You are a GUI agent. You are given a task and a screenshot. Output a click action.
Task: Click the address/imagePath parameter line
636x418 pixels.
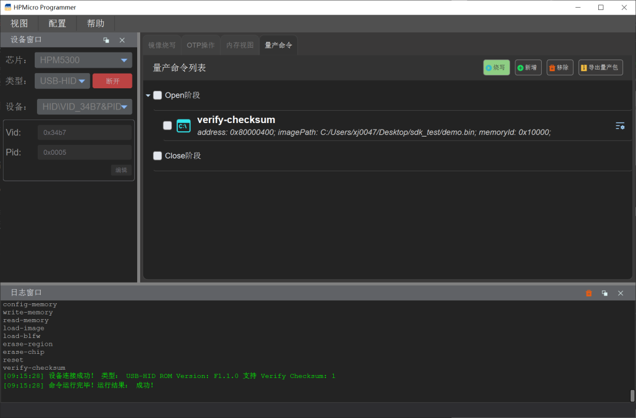[x=374, y=132]
